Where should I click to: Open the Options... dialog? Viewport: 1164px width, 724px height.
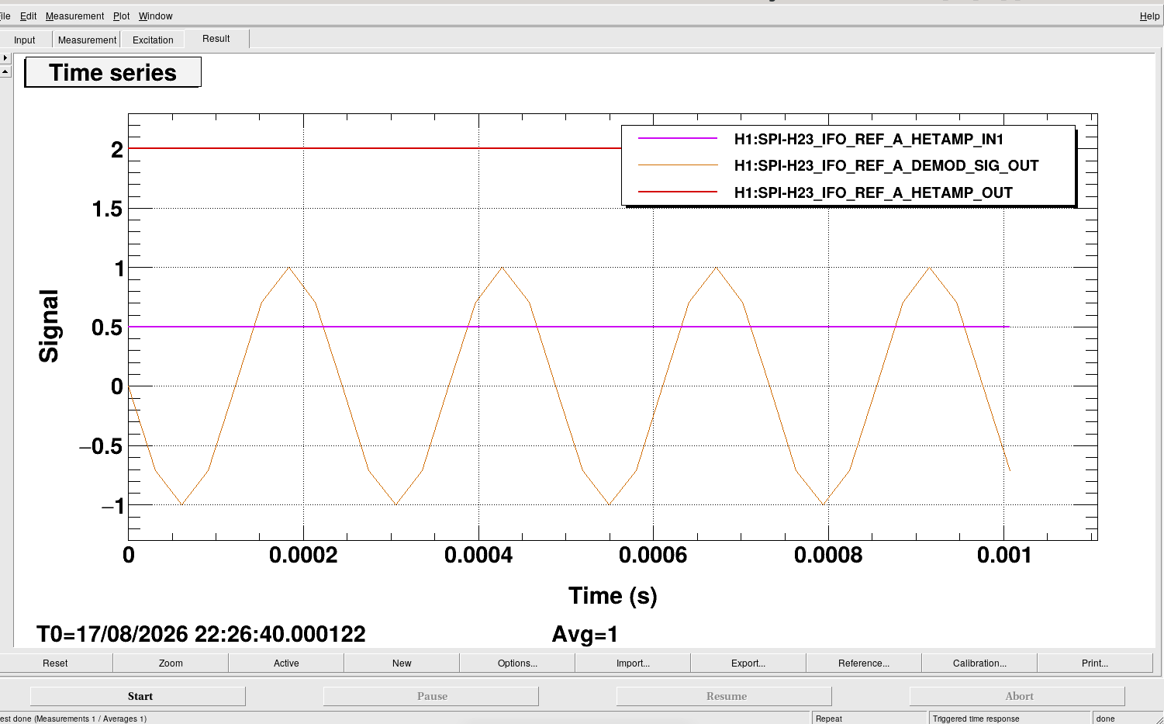pyautogui.click(x=517, y=663)
